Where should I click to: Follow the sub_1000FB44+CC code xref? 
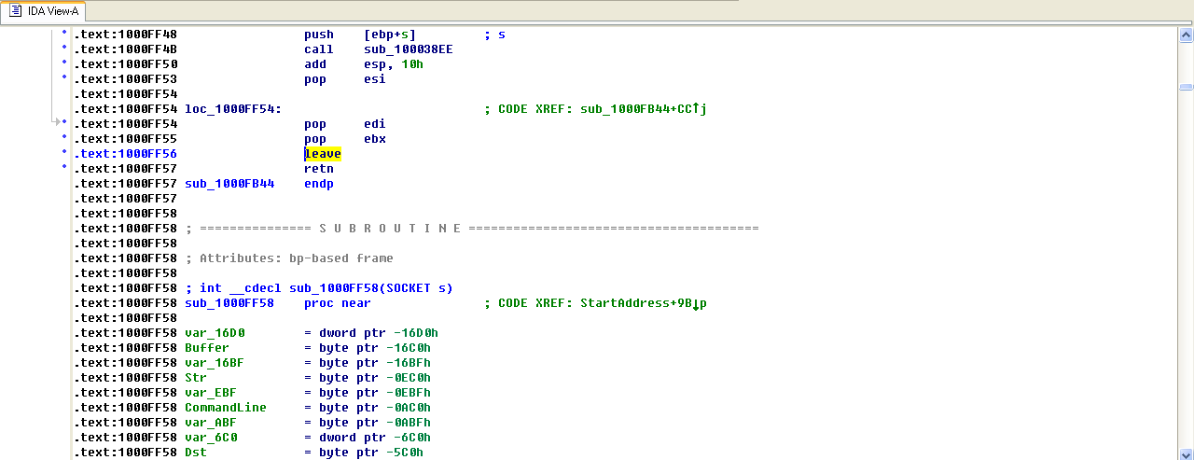pyautogui.click(x=644, y=109)
